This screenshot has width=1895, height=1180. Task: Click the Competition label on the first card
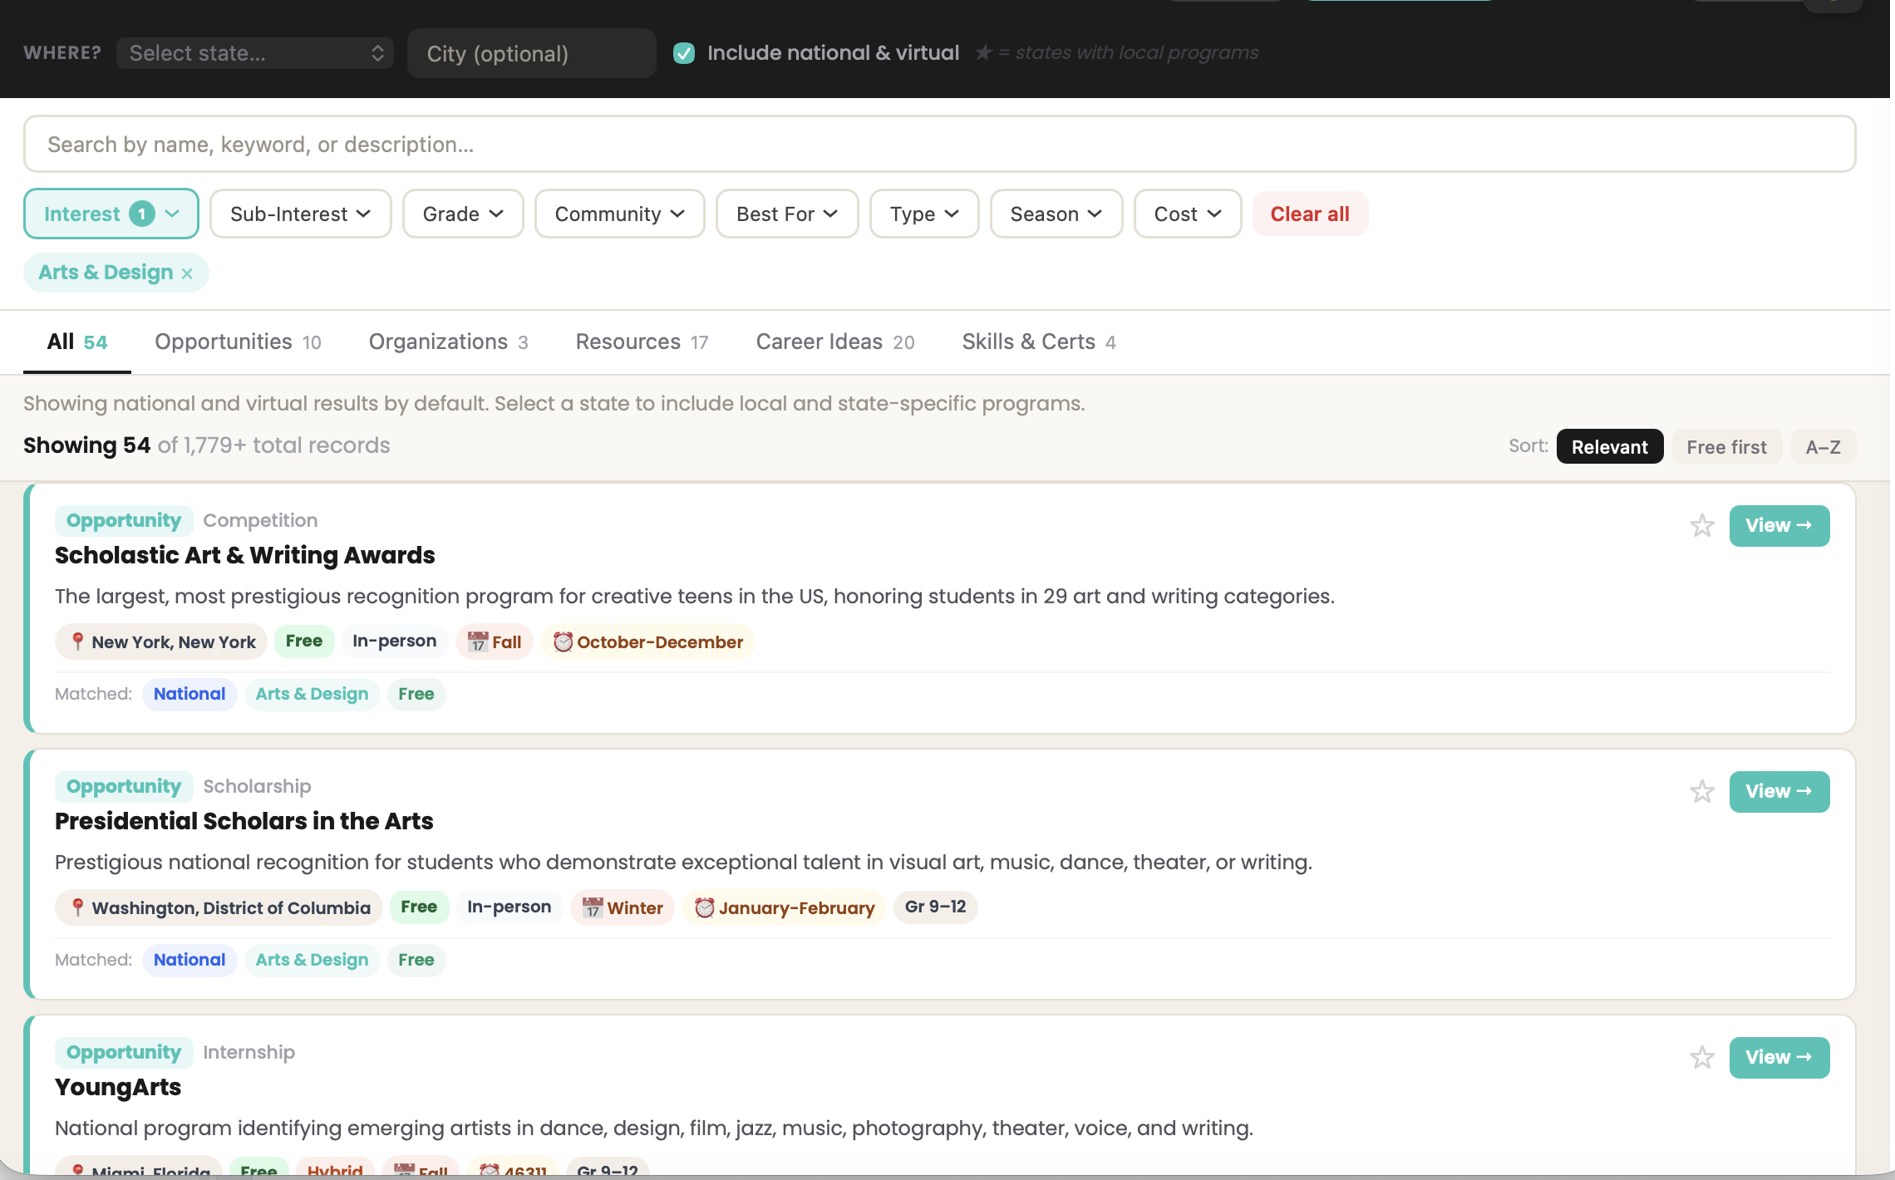point(260,520)
